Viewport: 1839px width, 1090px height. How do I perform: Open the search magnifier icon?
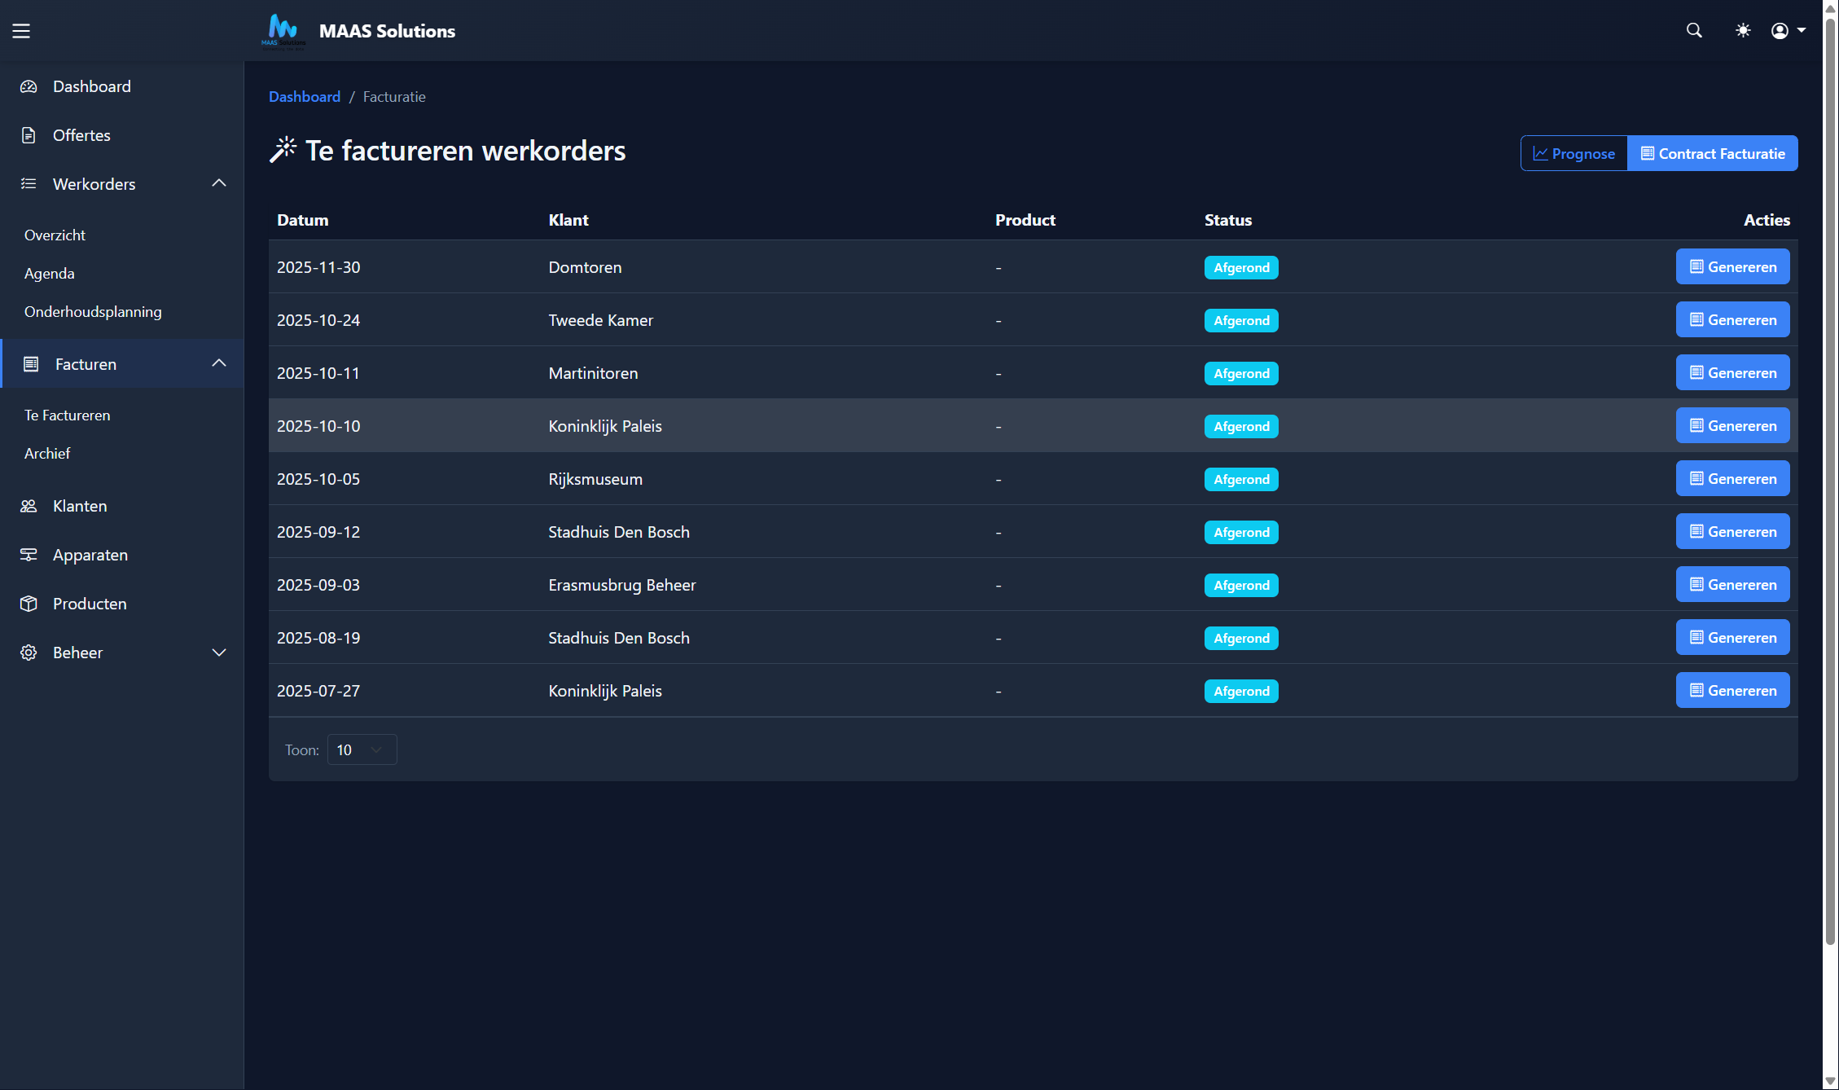click(1694, 31)
